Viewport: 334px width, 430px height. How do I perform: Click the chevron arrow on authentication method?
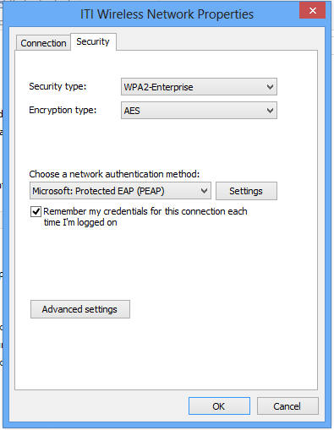(205, 191)
